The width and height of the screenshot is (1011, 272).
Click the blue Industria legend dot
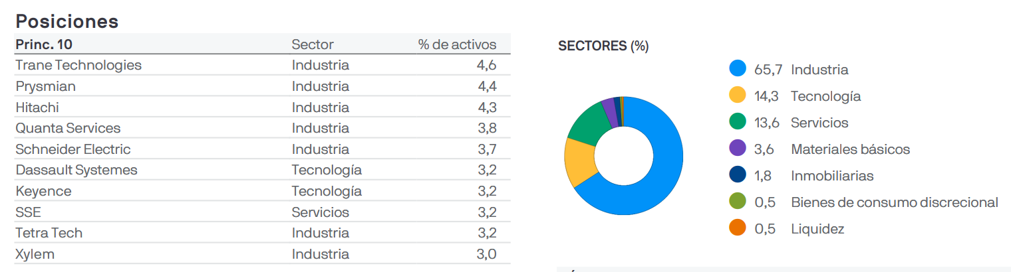(x=738, y=69)
